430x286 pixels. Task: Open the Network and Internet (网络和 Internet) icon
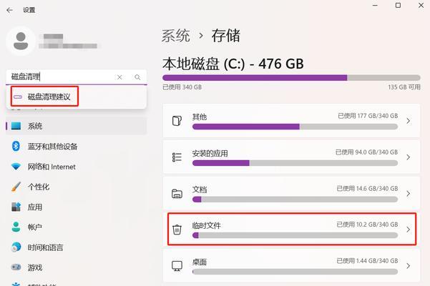(x=16, y=167)
